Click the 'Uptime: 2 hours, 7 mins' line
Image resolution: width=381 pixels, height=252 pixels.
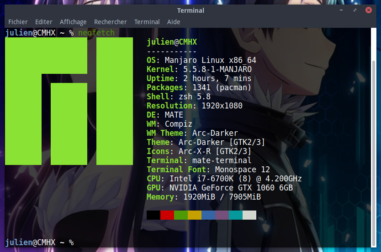click(199, 78)
